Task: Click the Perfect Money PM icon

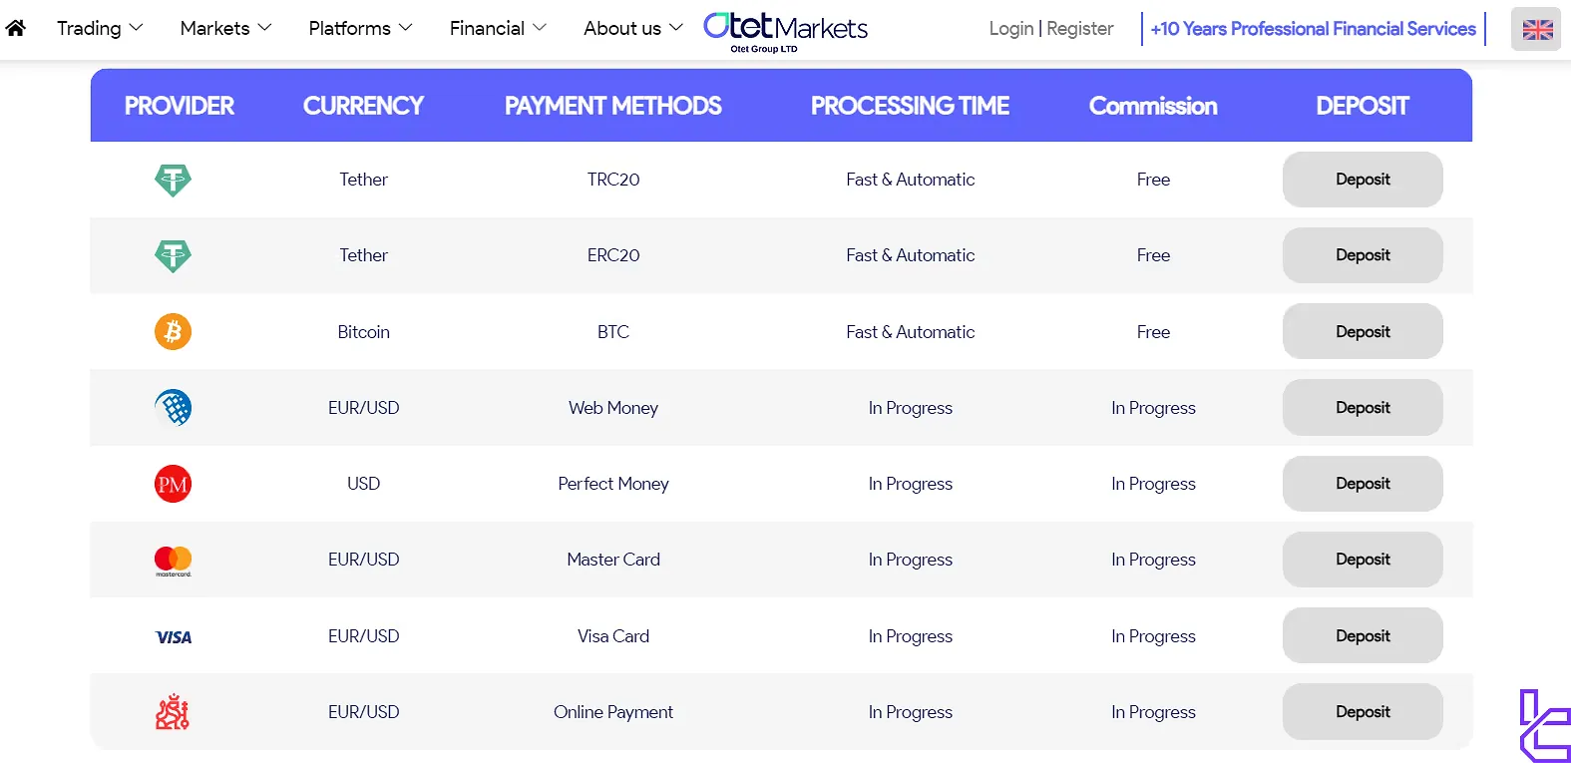Action: click(x=173, y=484)
